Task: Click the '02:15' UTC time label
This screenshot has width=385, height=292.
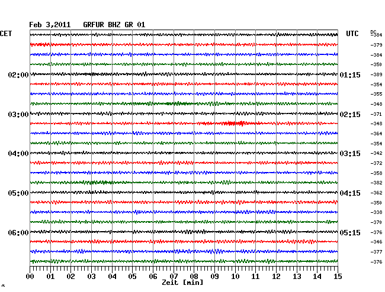Action: [x=350, y=115]
